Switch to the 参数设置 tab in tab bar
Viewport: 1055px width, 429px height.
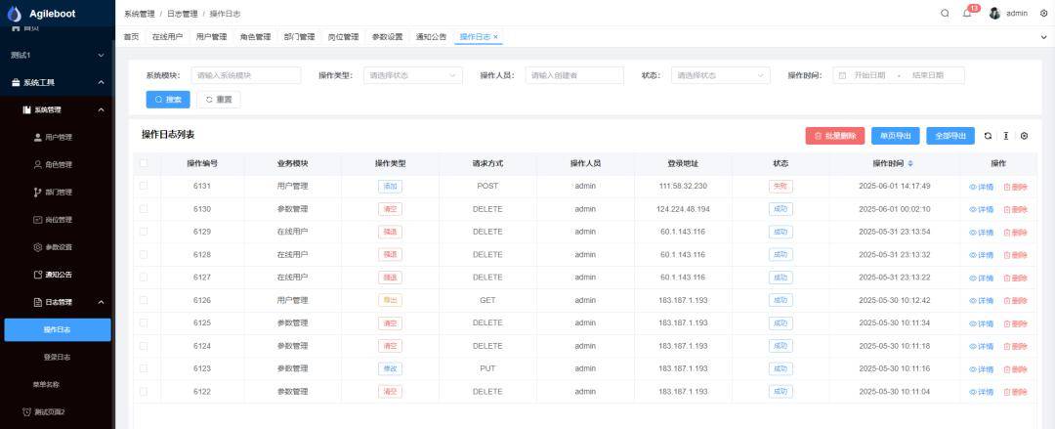coord(387,37)
